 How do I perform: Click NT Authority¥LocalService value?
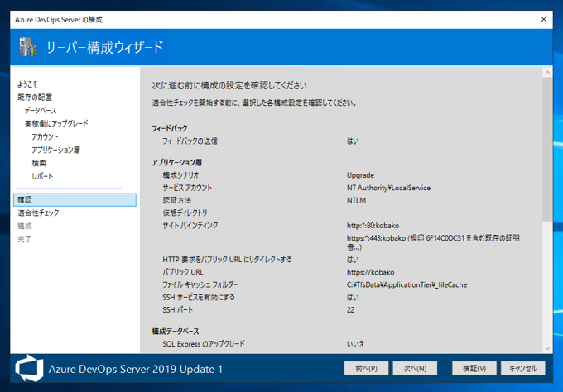(x=388, y=188)
